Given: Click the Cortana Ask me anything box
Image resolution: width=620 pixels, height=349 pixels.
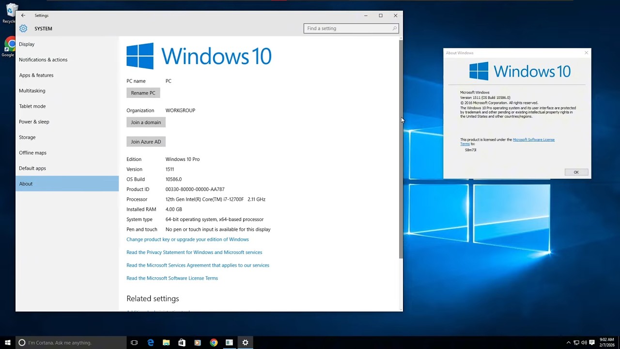Looking at the screenshot, I should tap(71, 343).
